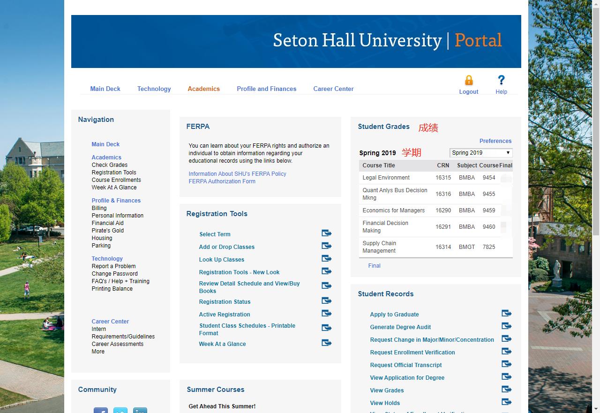Click arrow icon beside Student Class Schedules
This screenshot has height=413, width=600.
[327, 328]
